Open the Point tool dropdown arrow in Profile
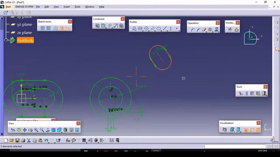This screenshot has width=280, height=157. click(179, 31)
